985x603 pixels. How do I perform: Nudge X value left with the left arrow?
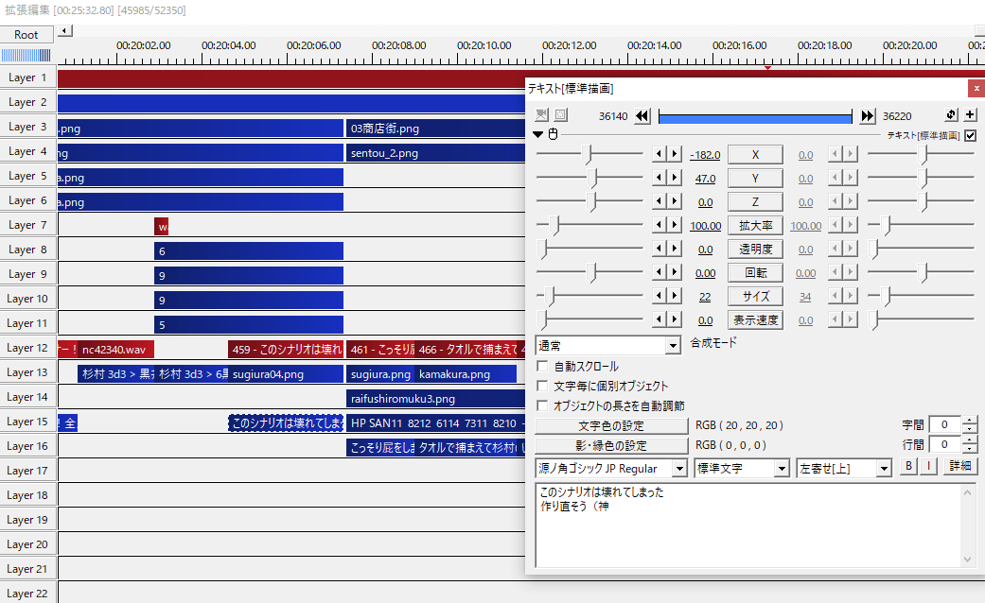coord(659,154)
